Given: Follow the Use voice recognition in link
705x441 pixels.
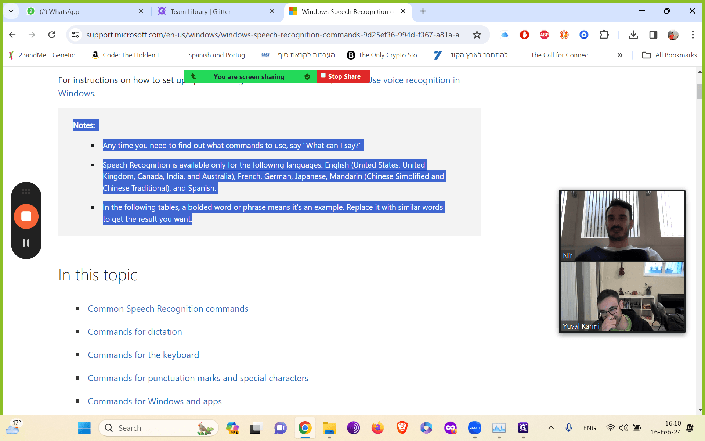Looking at the screenshot, I should (415, 80).
